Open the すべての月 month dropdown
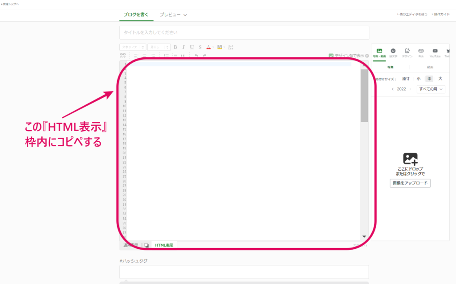Image resolution: width=456 pixels, height=284 pixels. (x=431, y=89)
